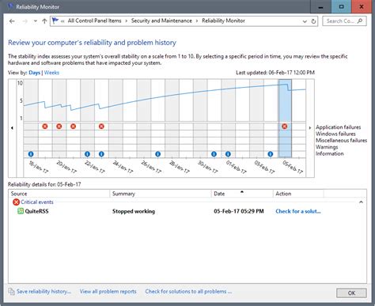Select the information icon on 01-Feb-17
The image size is (375, 306).
pos(228,154)
